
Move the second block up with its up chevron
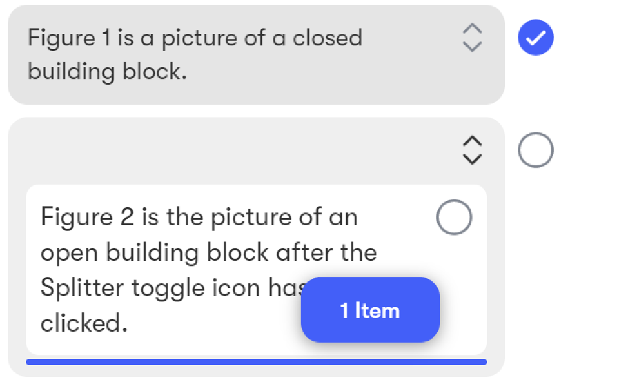(x=473, y=142)
